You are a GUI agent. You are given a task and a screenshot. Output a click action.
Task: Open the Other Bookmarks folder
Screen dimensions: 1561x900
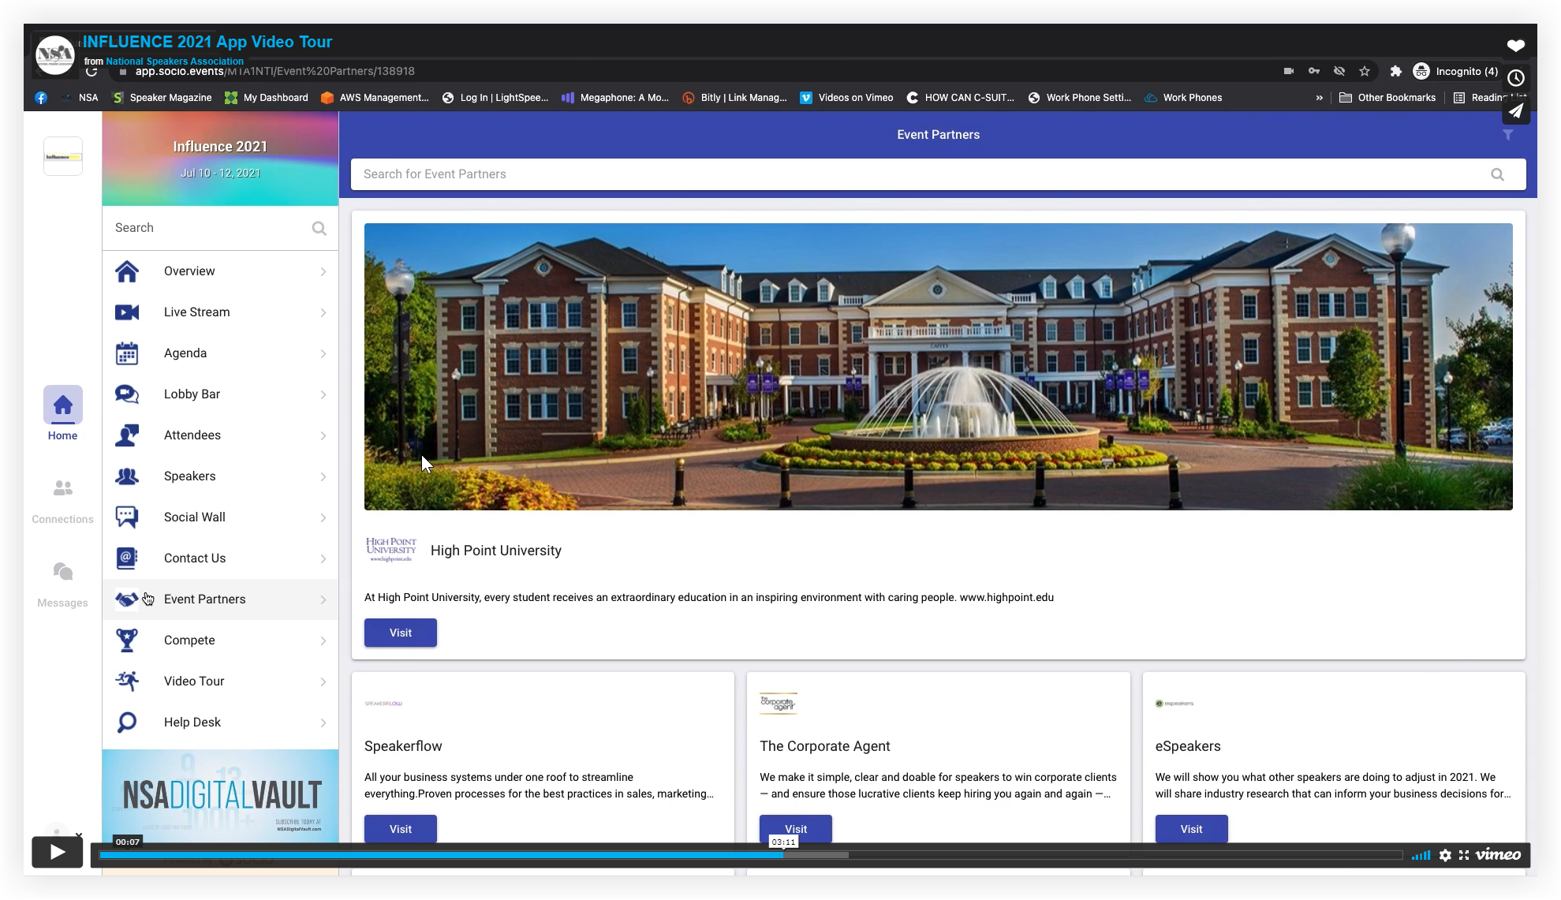[x=1387, y=98]
